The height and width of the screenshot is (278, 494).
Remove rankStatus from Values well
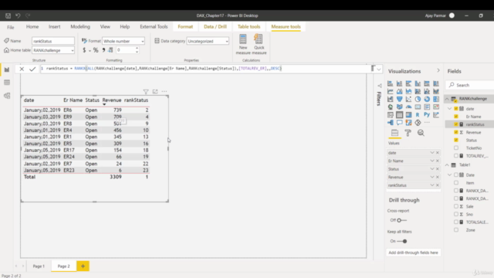pyautogui.click(x=438, y=185)
